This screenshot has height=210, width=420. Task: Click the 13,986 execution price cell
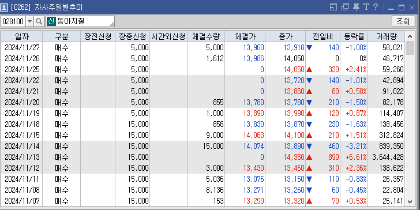coord(245,58)
